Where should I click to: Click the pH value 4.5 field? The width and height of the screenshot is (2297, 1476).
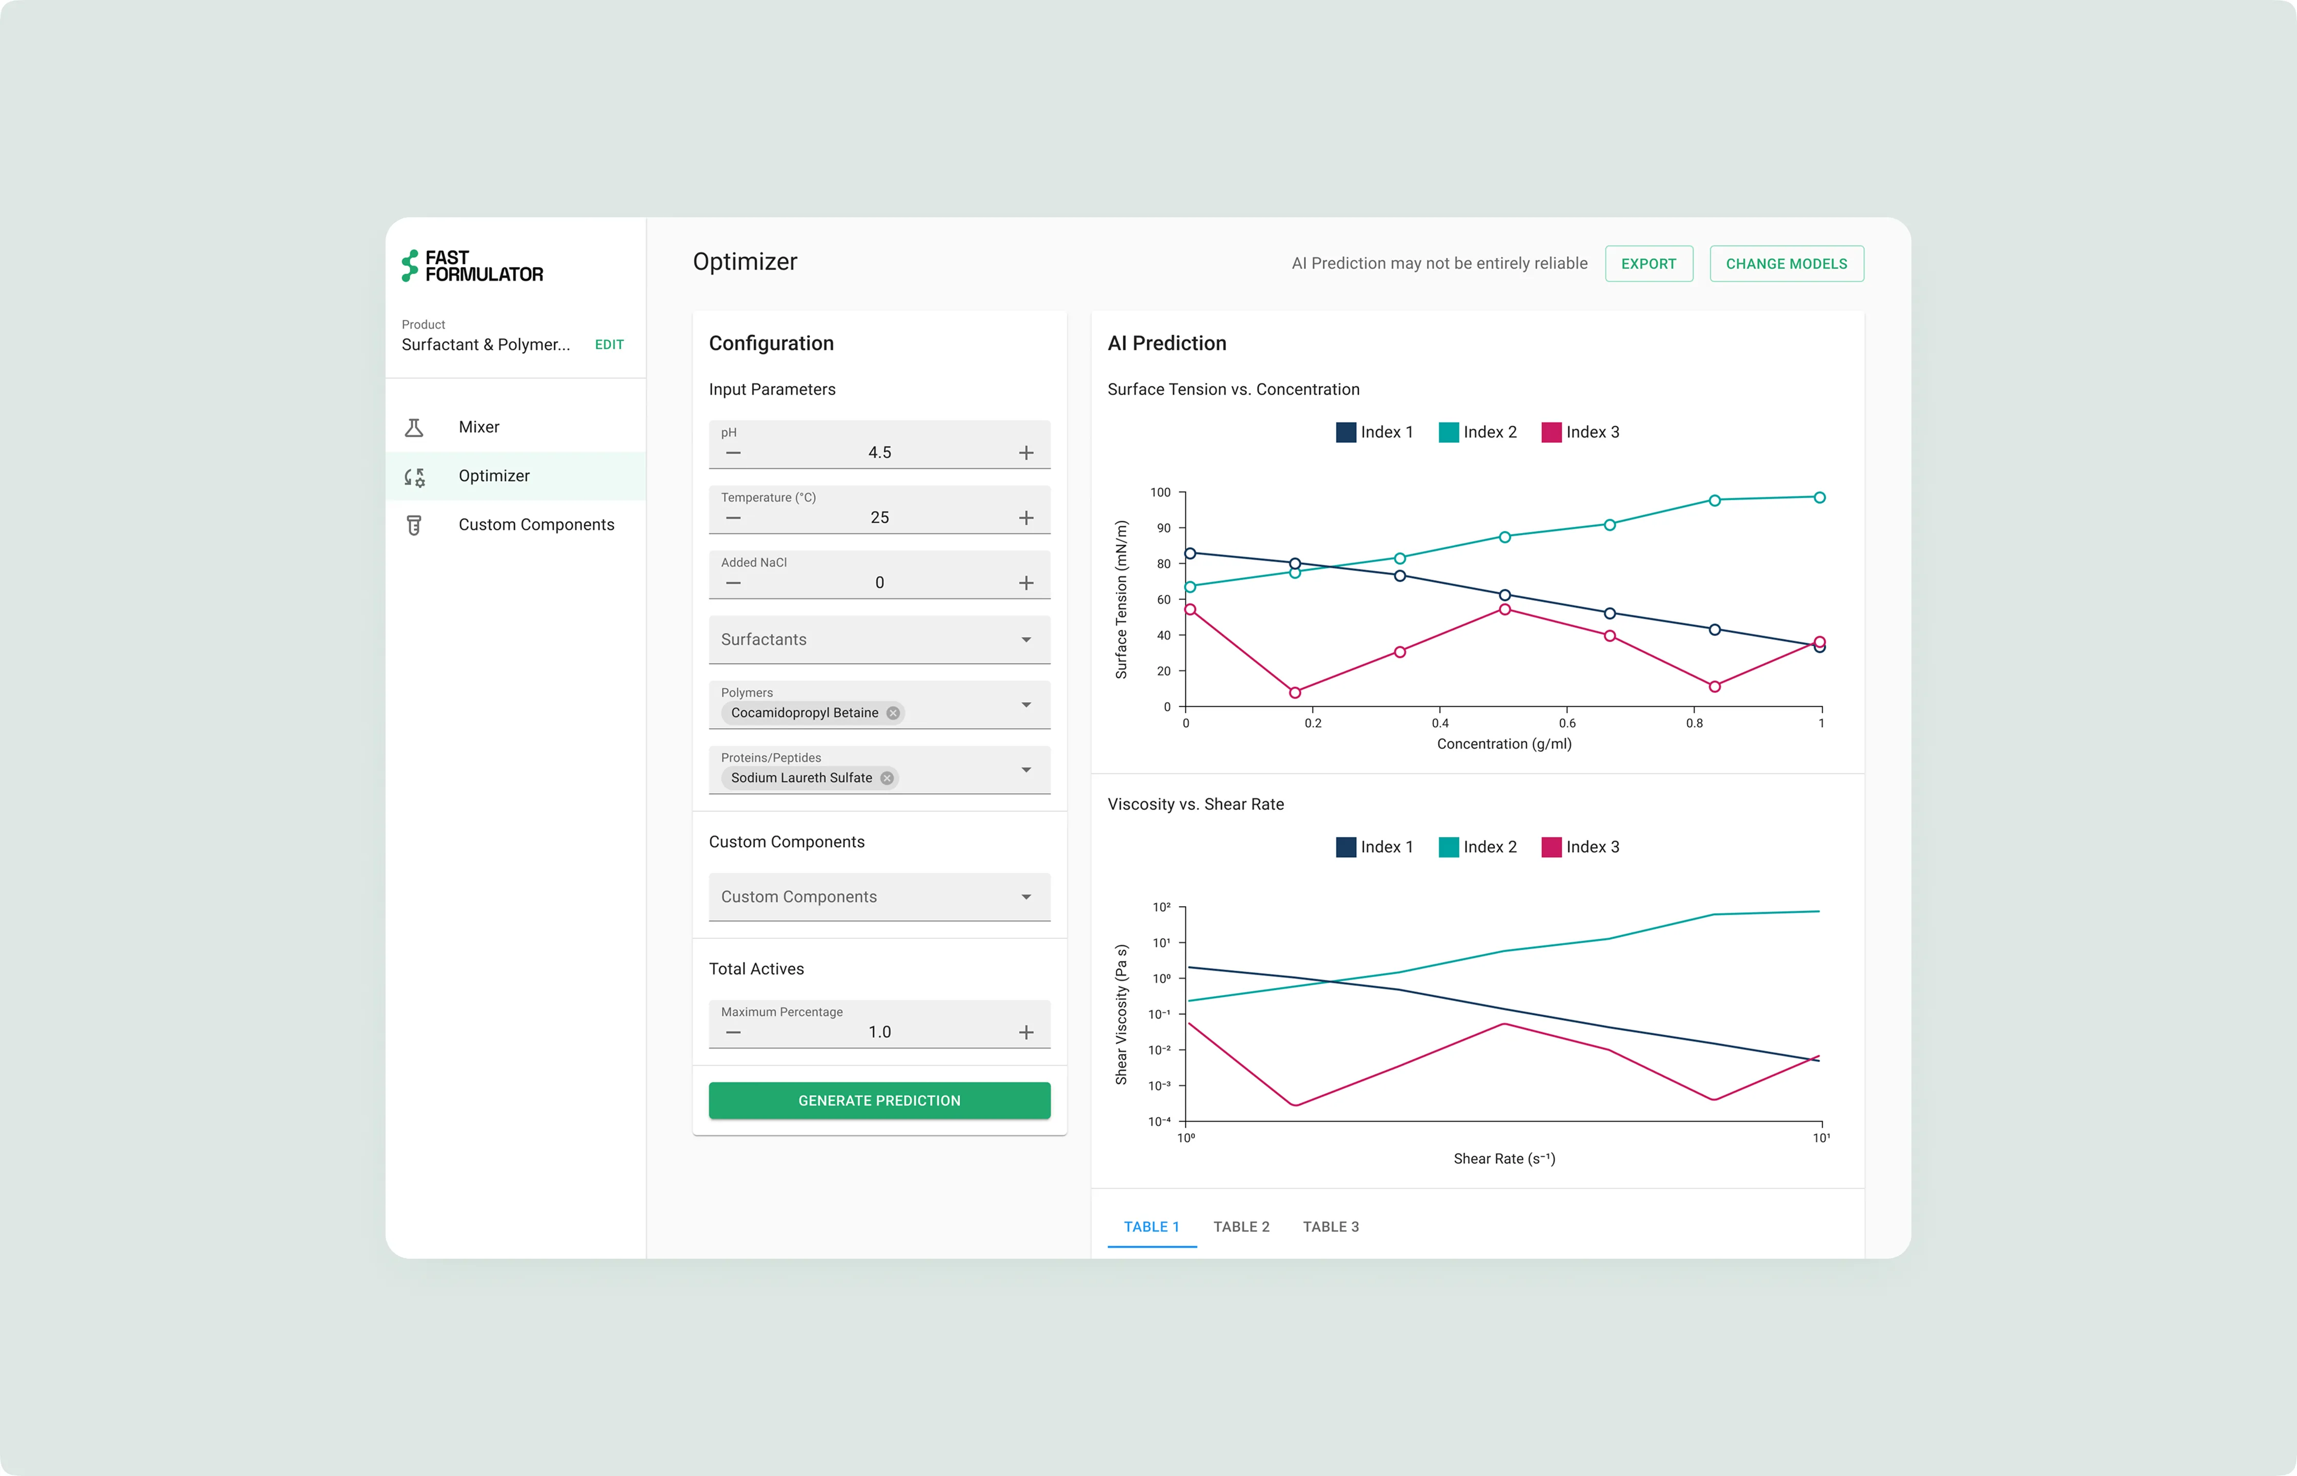[x=879, y=453]
